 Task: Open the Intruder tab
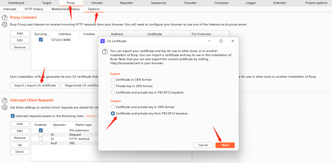(x=97, y=3)
